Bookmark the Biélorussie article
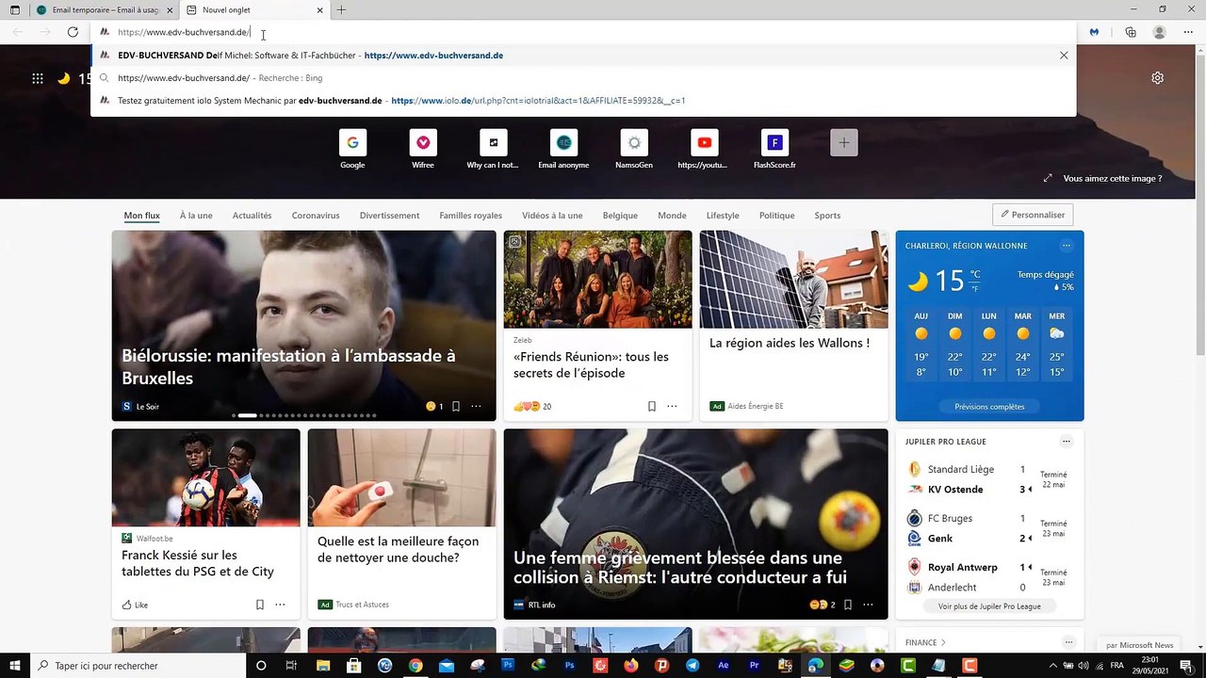The width and height of the screenshot is (1206, 678). tap(456, 407)
